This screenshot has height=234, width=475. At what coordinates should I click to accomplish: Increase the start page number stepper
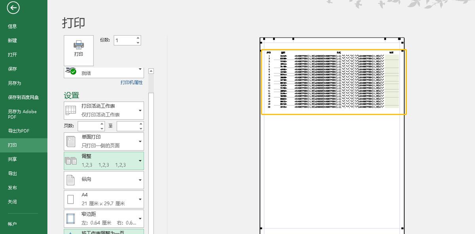pos(102,124)
